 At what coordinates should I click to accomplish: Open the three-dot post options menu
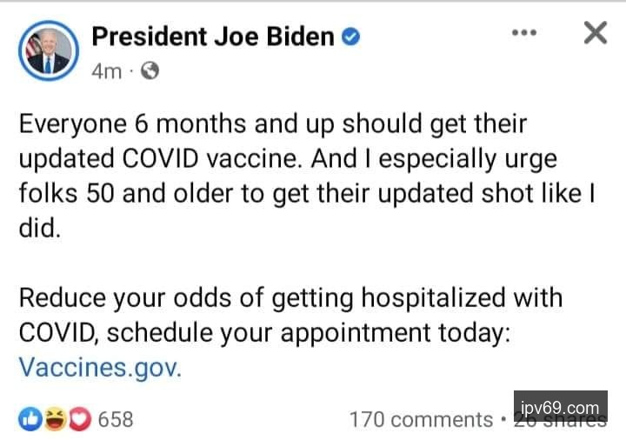click(524, 33)
